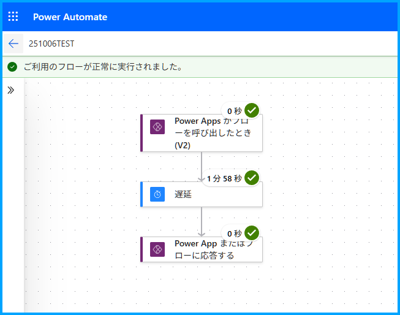Click the green checkmark on the response card
The height and width of the screenshot is (315, 400).
pyautogui.click(x=252, y=233)
